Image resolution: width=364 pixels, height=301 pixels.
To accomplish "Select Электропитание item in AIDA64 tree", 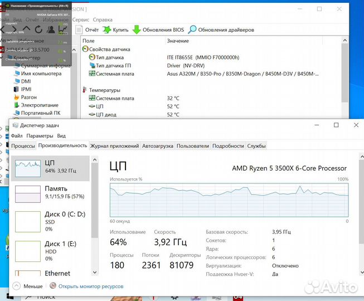I will [x=36, y=105].
